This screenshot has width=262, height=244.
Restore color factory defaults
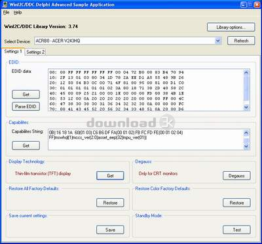236,203
